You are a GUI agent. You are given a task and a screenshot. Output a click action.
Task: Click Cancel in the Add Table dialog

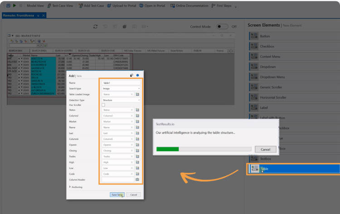point(134,195)
